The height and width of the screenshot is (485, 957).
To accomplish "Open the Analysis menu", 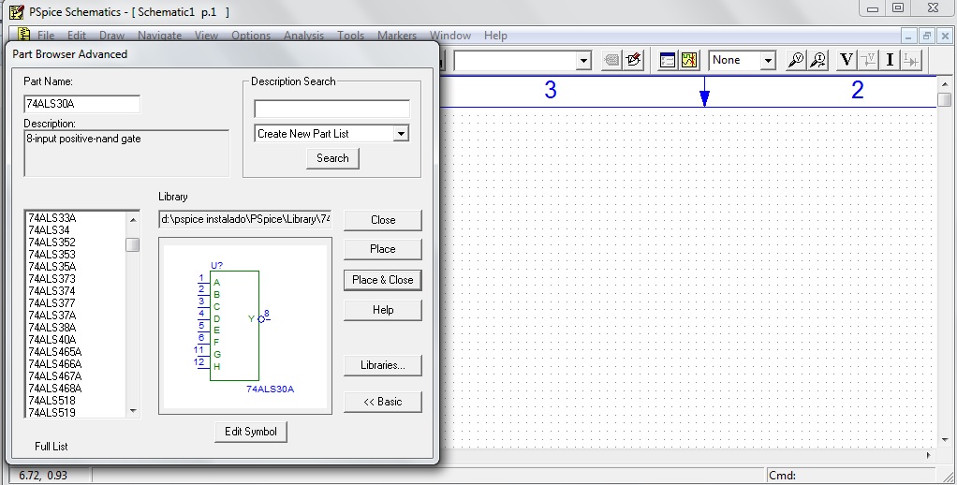I will click(x=304, y=36).
